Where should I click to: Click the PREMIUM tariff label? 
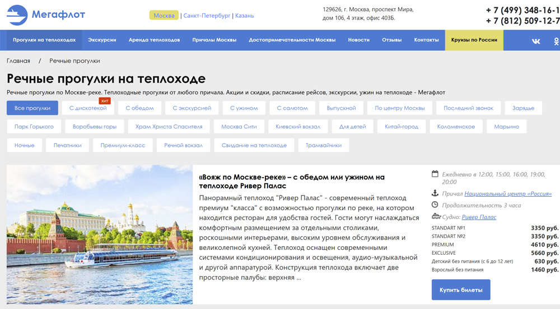pos(443,245)
